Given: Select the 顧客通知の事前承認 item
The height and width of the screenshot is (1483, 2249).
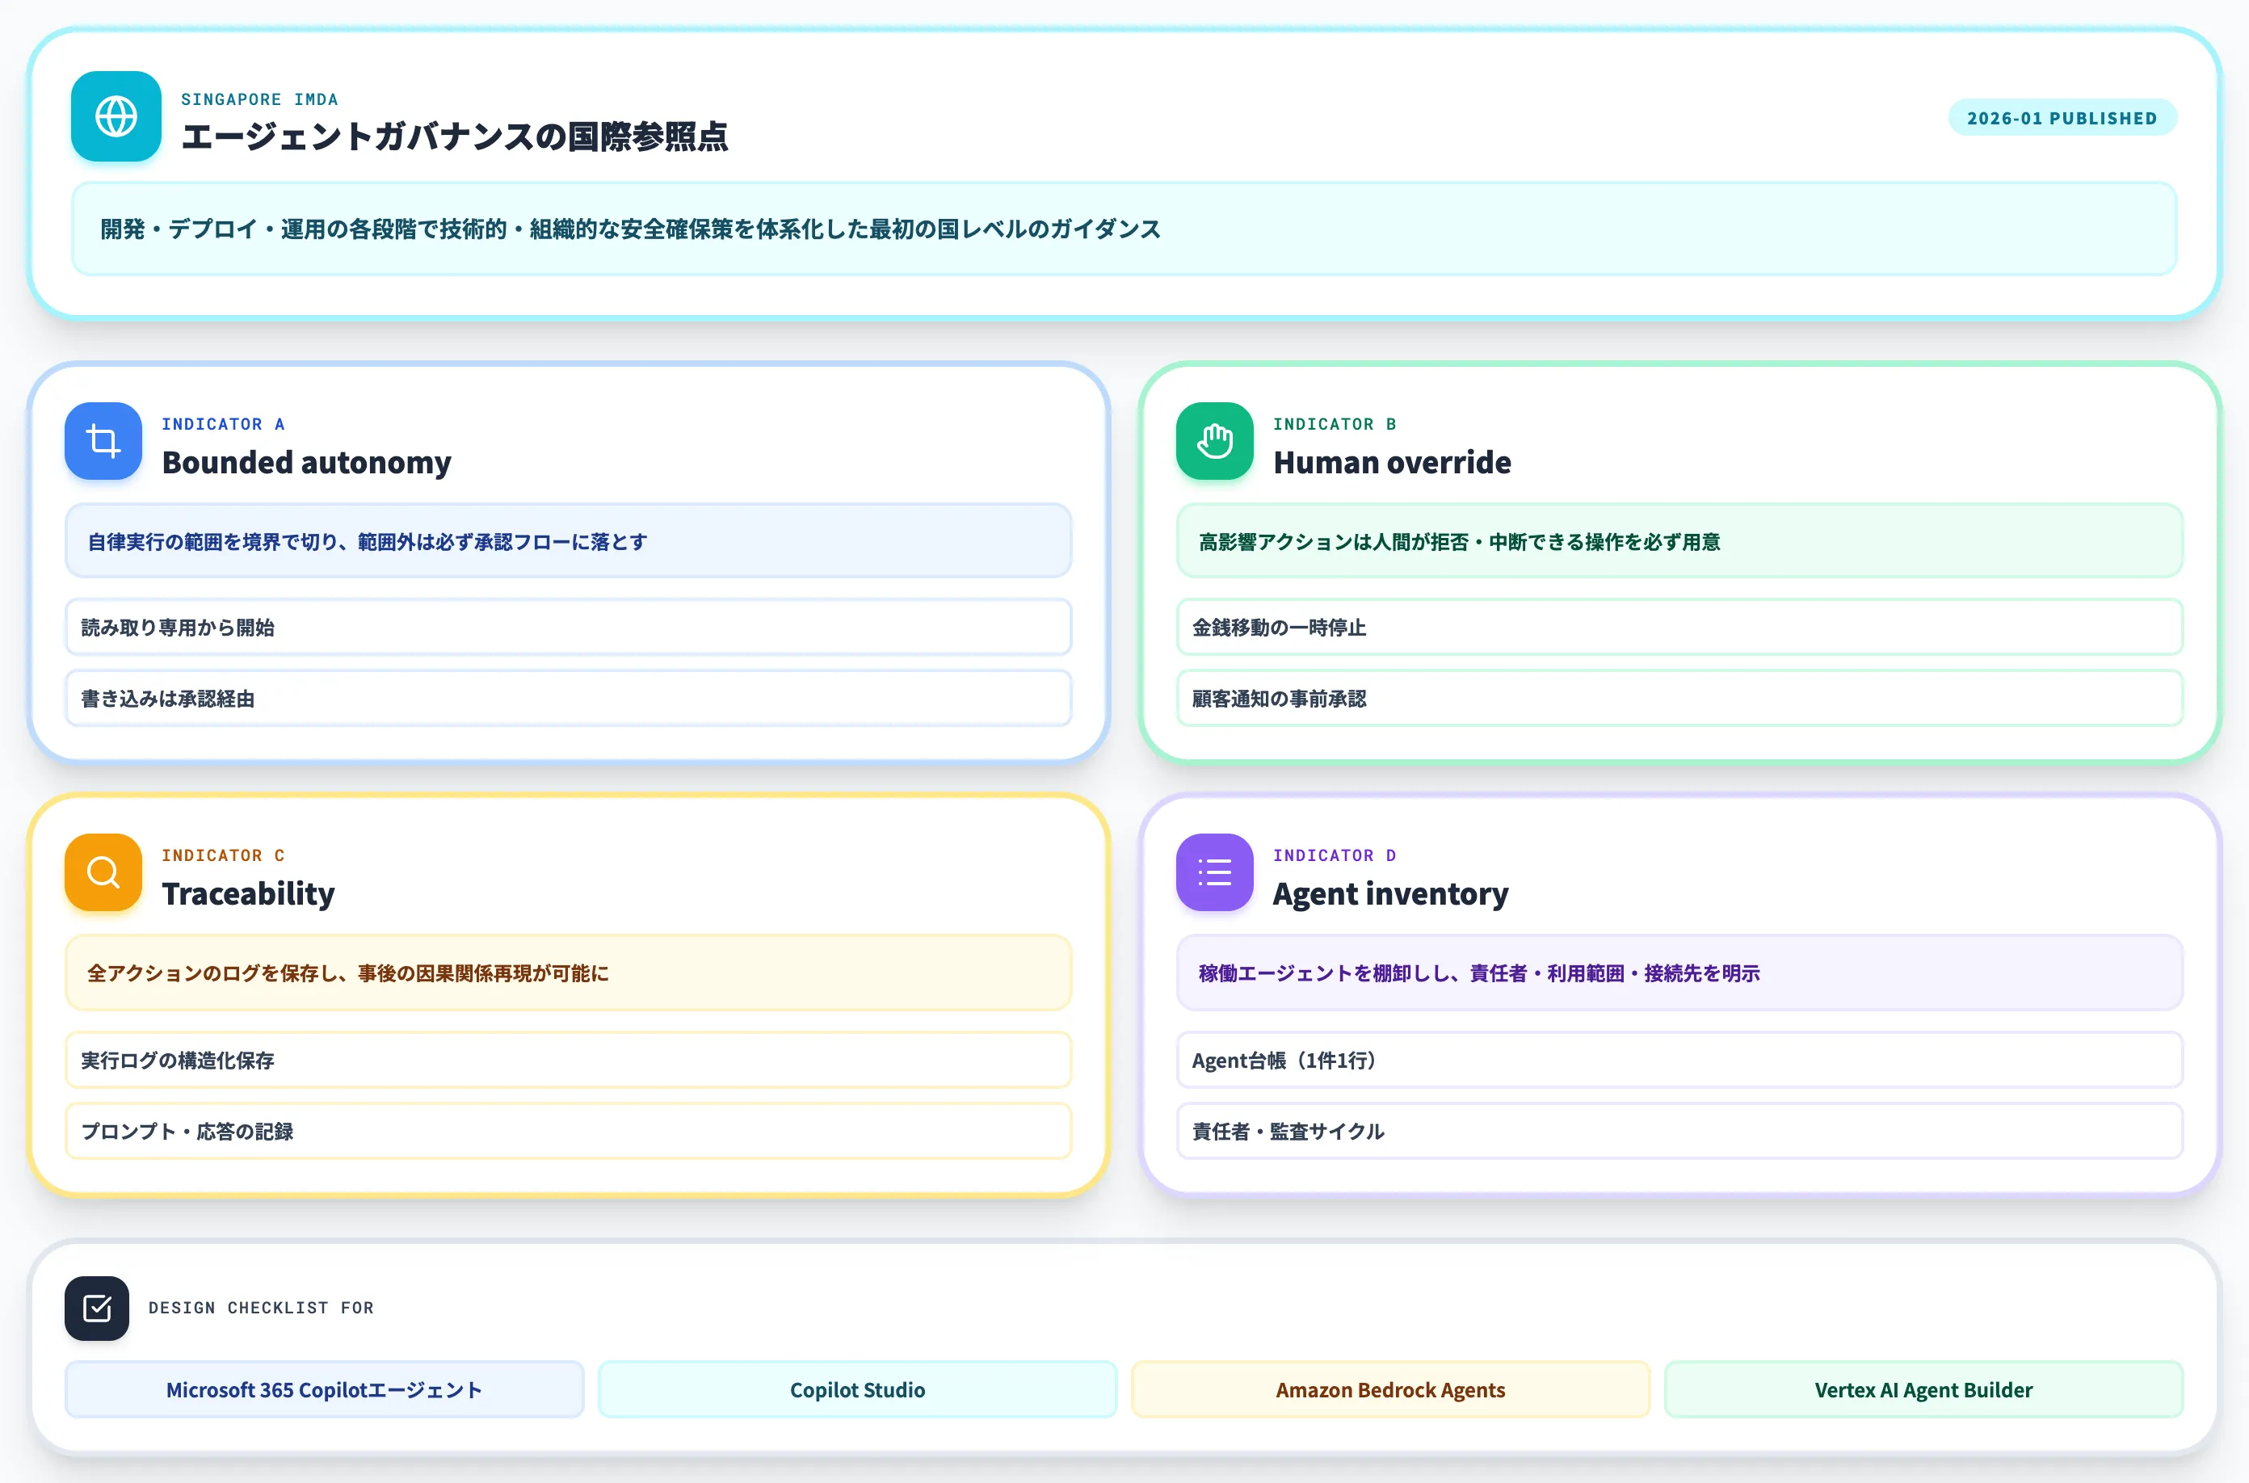Looking at the screenshot, I should point(1679,698).
